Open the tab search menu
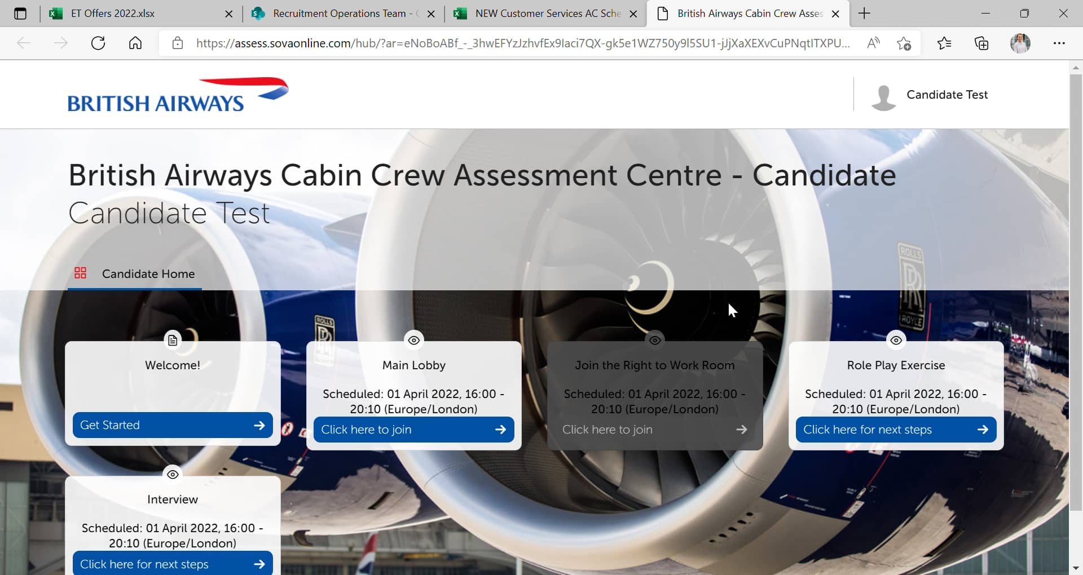Image resolution: width=1083 pixels, height=575 pixels. 20,13
